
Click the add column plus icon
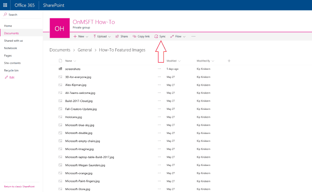(229, 61)
